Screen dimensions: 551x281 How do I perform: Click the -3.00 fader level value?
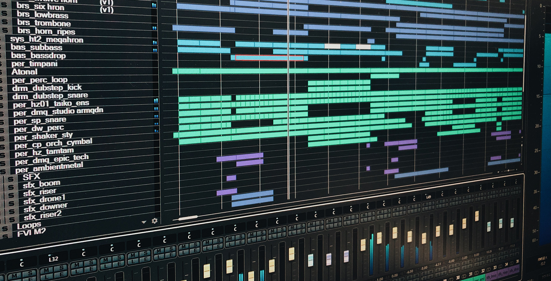point(464,258)
